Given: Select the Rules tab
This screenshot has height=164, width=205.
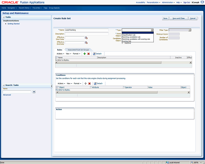Looking at the screenshot, I should coord(60,50).
